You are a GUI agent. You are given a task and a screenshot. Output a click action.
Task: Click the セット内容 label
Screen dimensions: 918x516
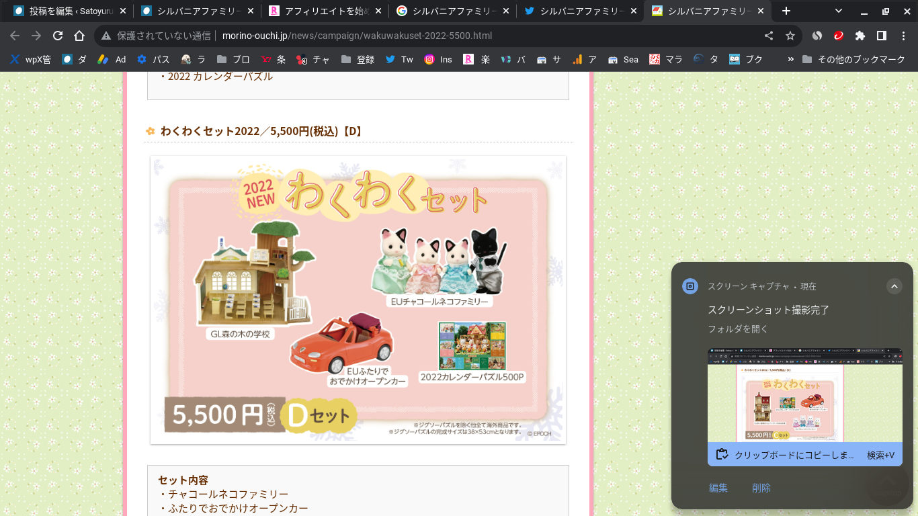[x=183, y=480]
